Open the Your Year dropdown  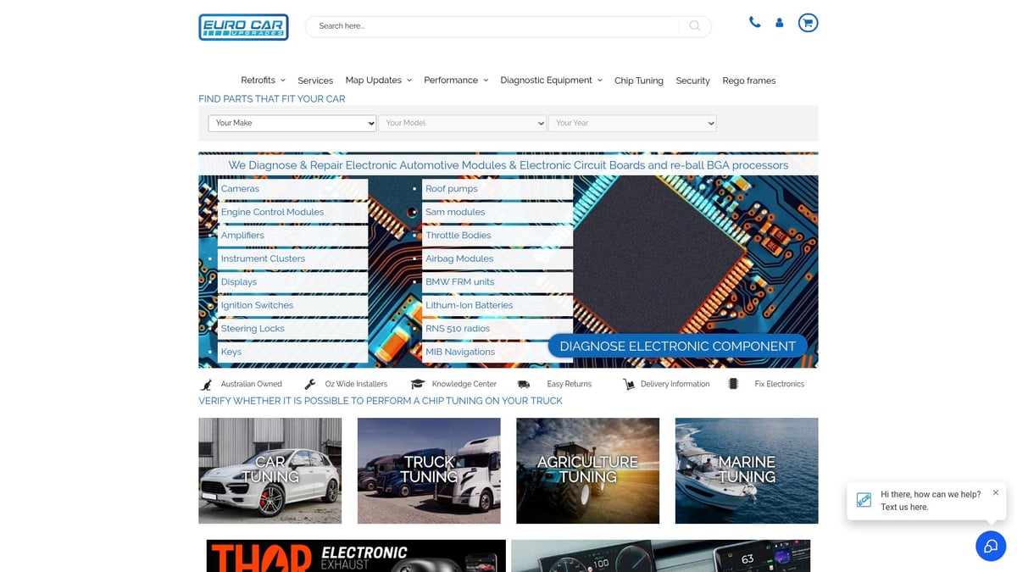pos(632,123)
